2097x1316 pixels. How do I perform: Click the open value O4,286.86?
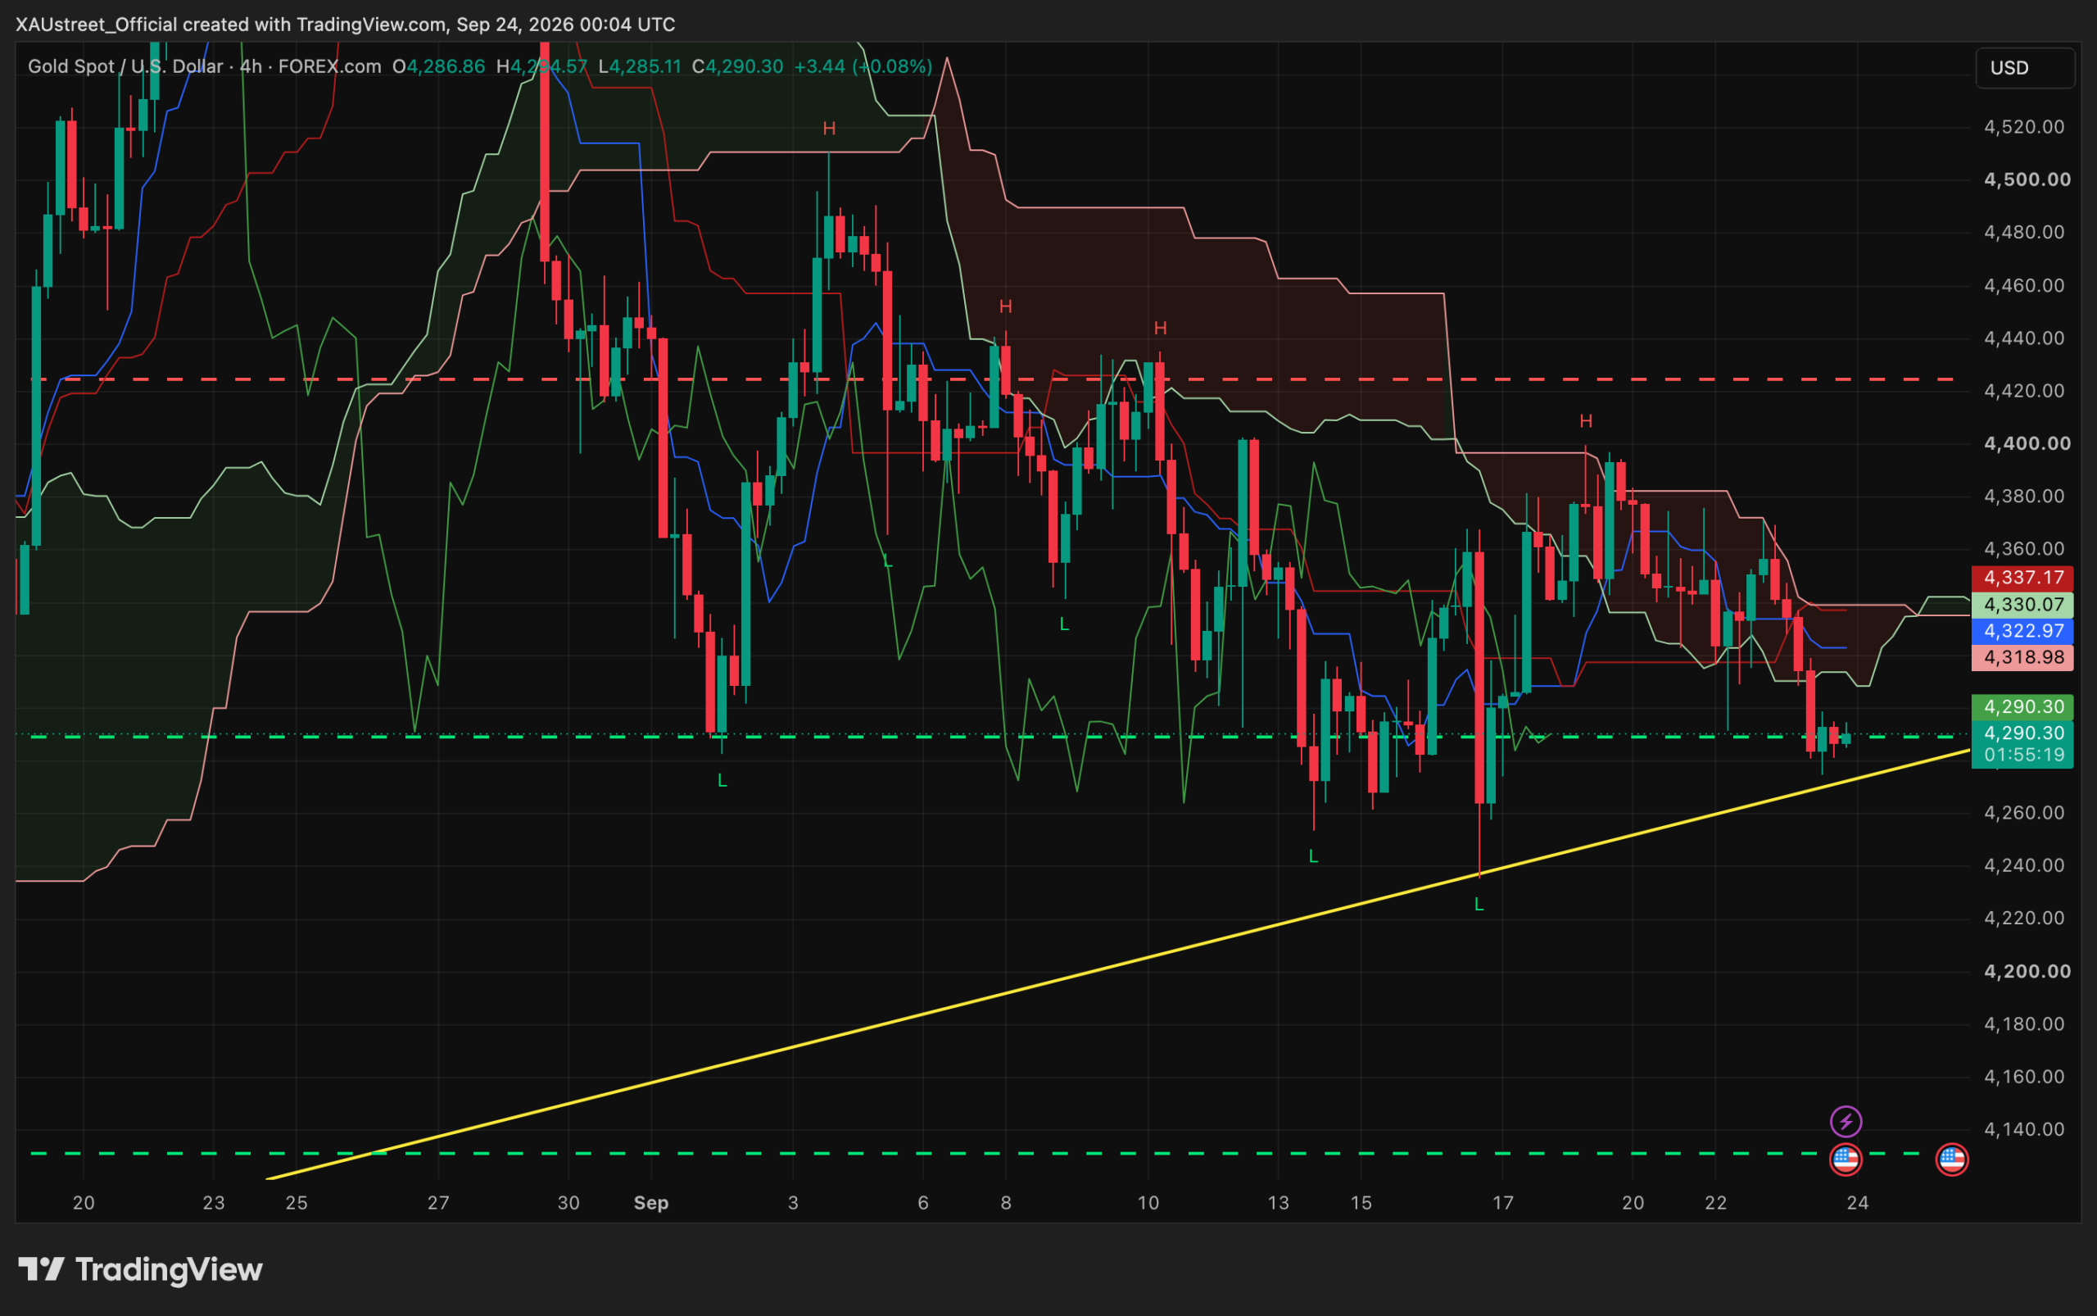(438, 66)
